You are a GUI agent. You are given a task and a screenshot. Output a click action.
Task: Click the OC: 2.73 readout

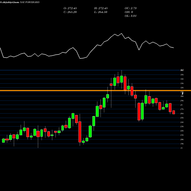point(131,8)
